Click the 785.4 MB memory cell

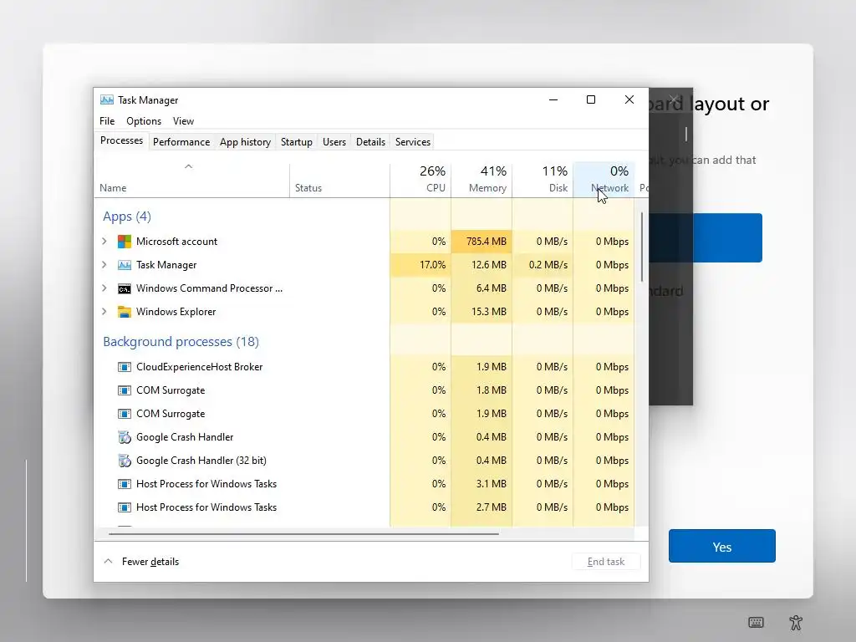(481, 242)
